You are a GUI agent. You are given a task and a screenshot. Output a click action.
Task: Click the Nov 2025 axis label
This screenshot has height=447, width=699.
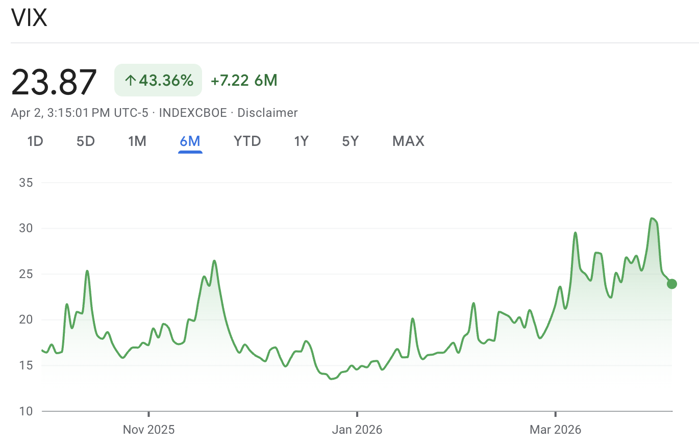(x=148, y=430)
